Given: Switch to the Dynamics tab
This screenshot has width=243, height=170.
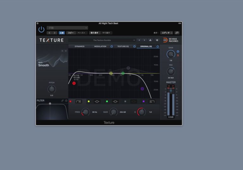Looking at the screenshot, I should 79,46.
